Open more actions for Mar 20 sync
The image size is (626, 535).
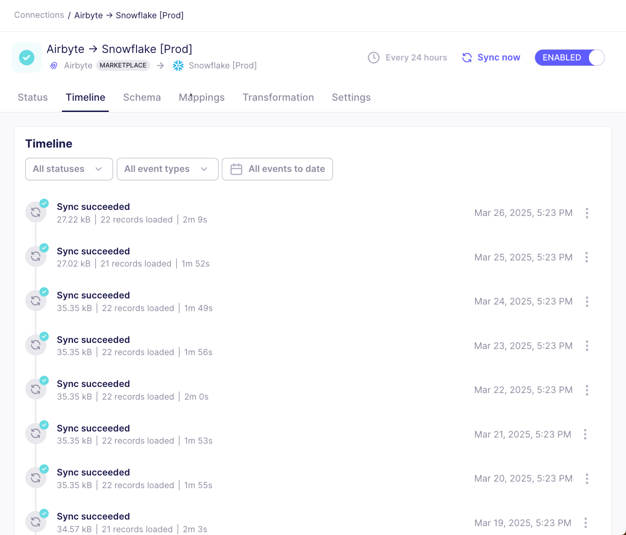pyautogui.click(x=587, y=479)
